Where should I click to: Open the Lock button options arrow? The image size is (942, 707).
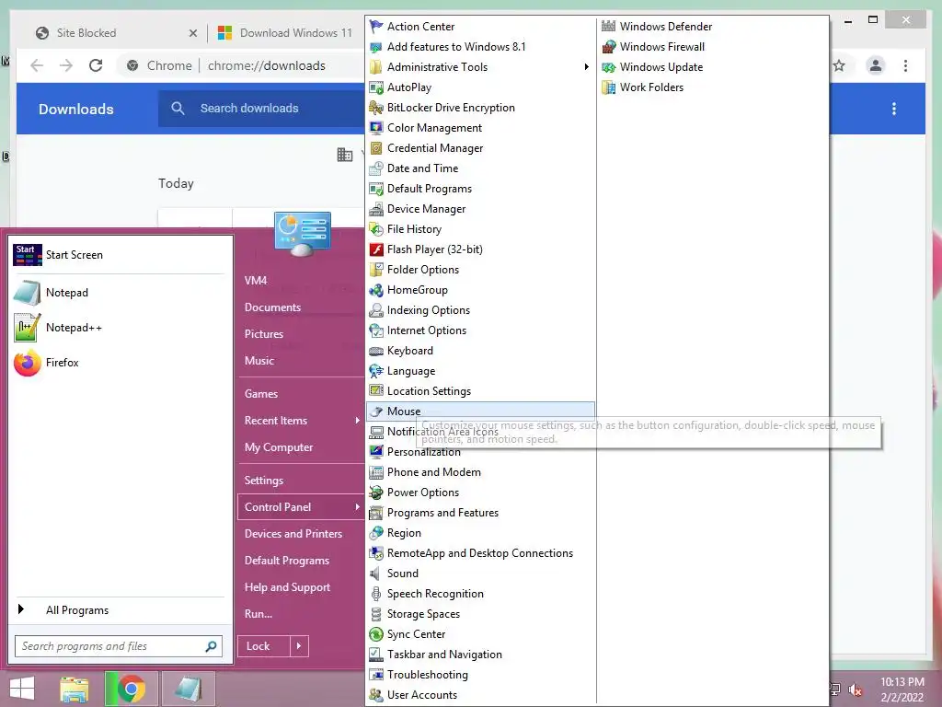click(x=299, y=646)
